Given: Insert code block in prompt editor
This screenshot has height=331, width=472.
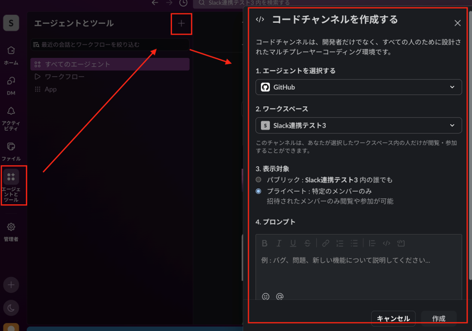Looking at the screenshot, I should (401, 243).
